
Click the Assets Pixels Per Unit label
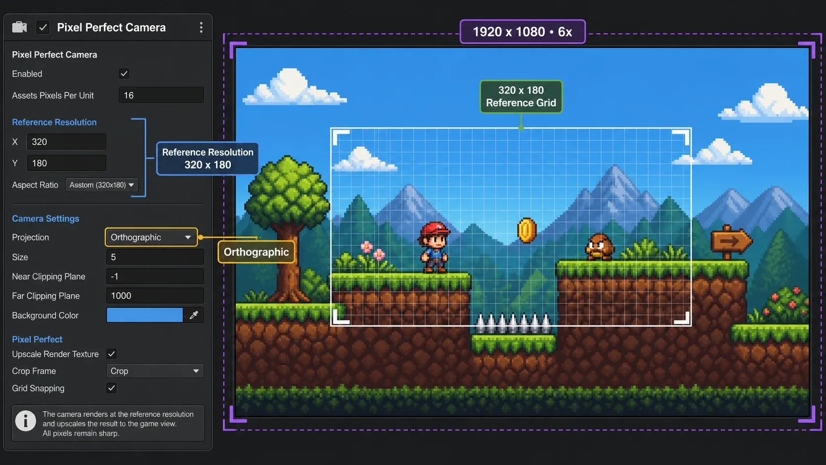[53, 95]
